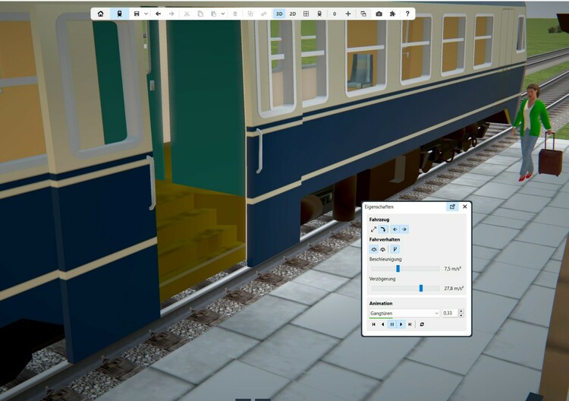Expand the paste options dropdown arrow

[x=222, y=14]
